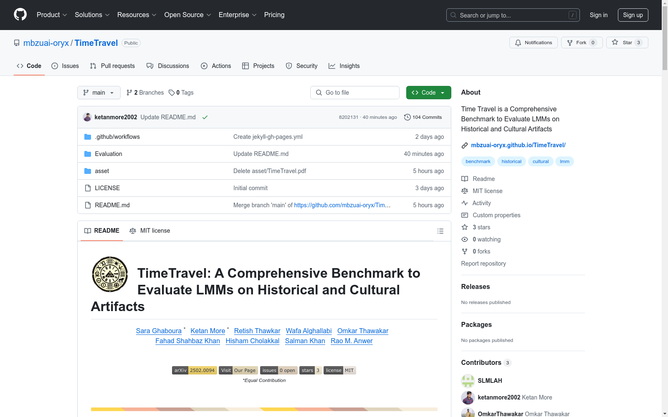
Task: Click the lmm topic tag
Action: pyautogui.click(x=564, y=161)
